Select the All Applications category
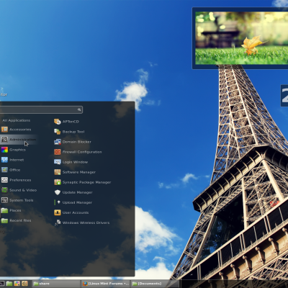Screen dimensions: 288x288 (17, 120)
